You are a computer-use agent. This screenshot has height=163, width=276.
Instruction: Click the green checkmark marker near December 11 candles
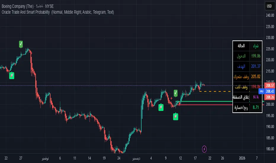(176, 93)
